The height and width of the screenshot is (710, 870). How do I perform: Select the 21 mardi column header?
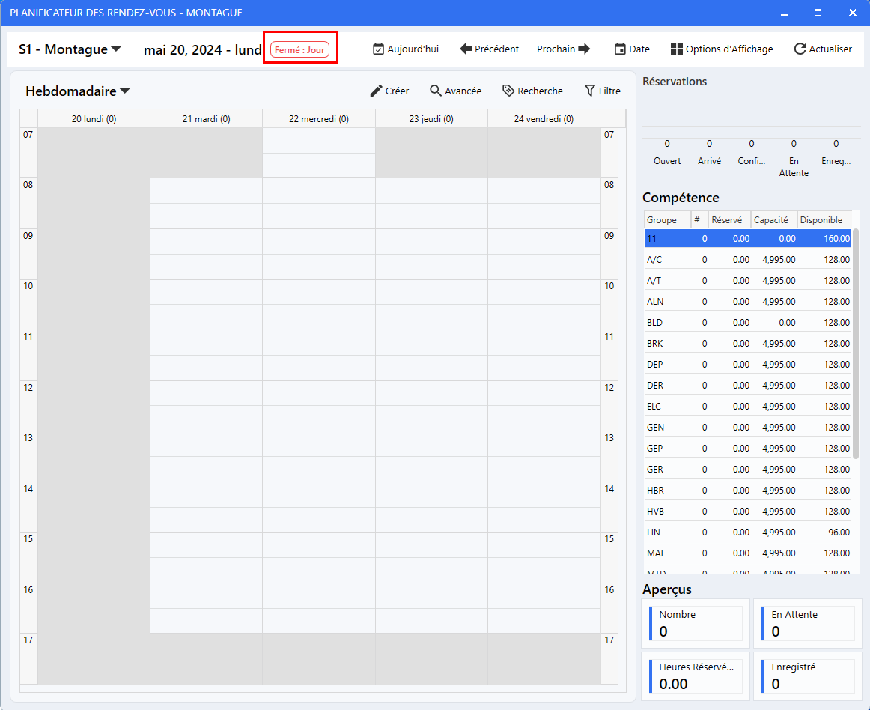pos(206,119)
